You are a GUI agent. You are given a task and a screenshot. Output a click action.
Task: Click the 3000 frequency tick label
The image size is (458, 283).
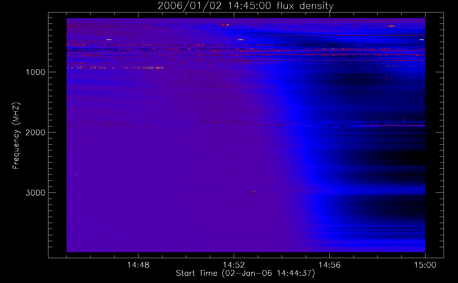[35, 193]
